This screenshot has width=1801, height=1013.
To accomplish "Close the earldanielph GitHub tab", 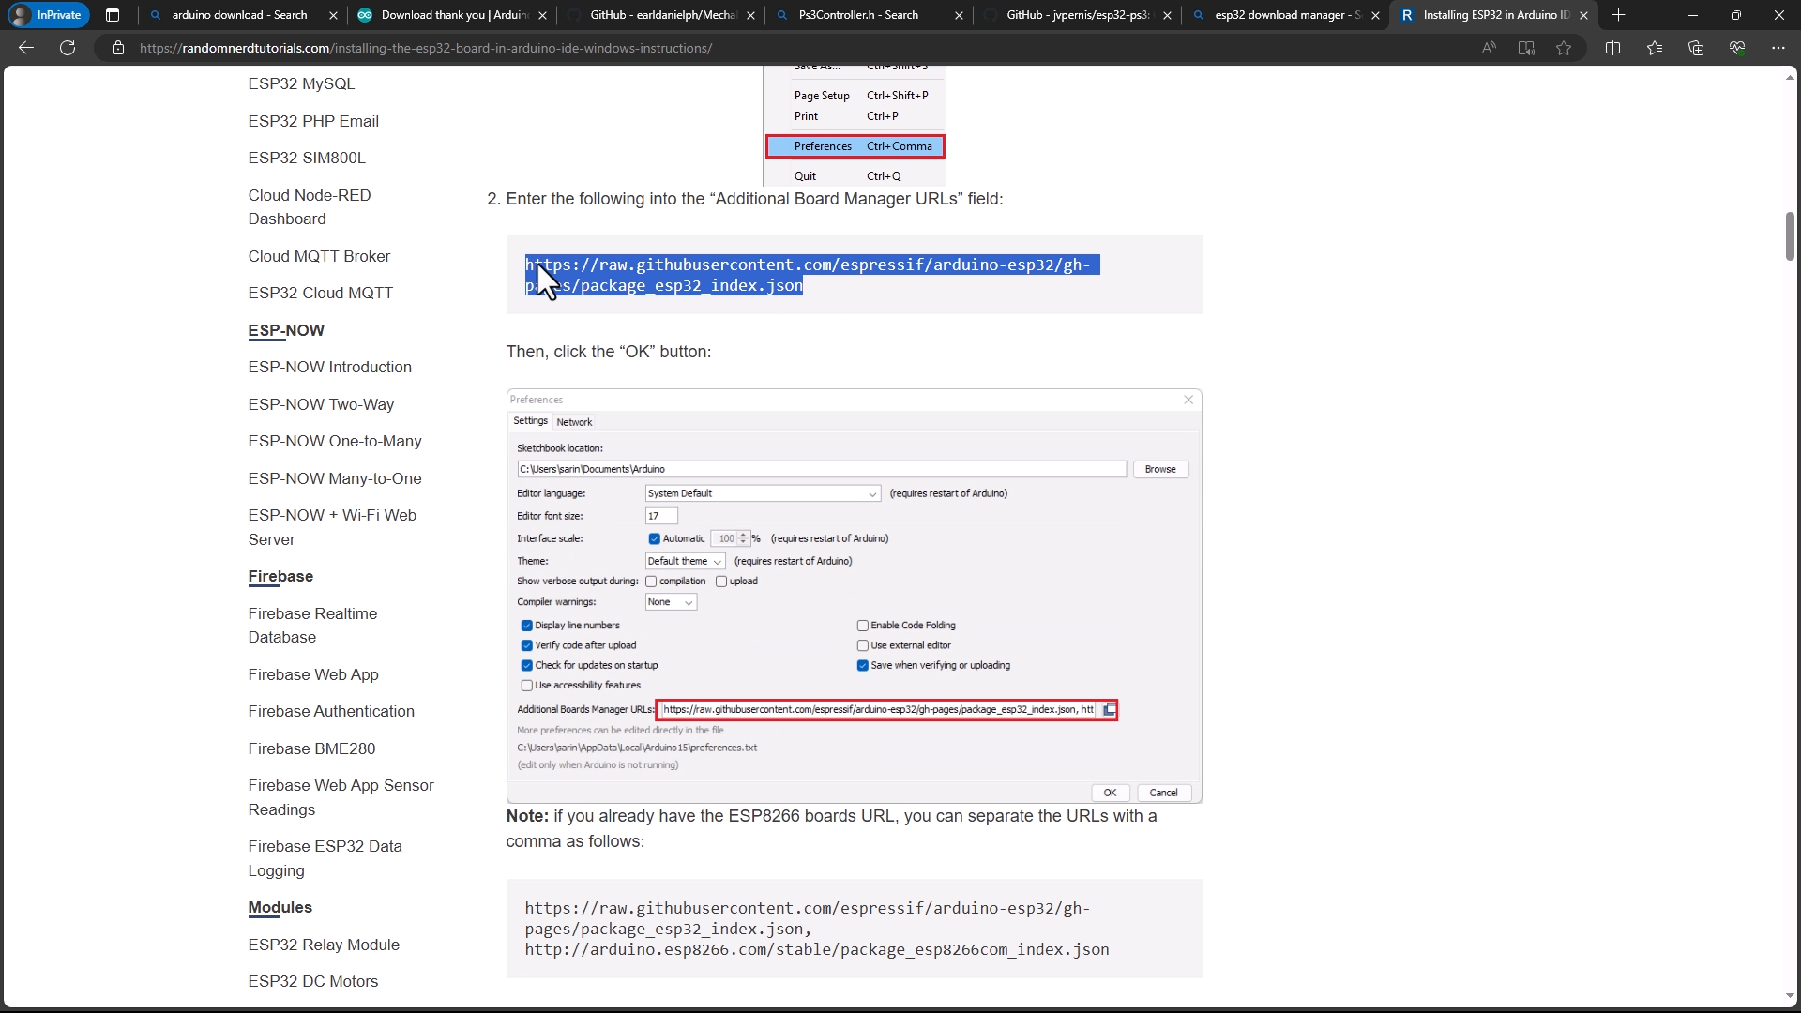I will coord(750,15).
